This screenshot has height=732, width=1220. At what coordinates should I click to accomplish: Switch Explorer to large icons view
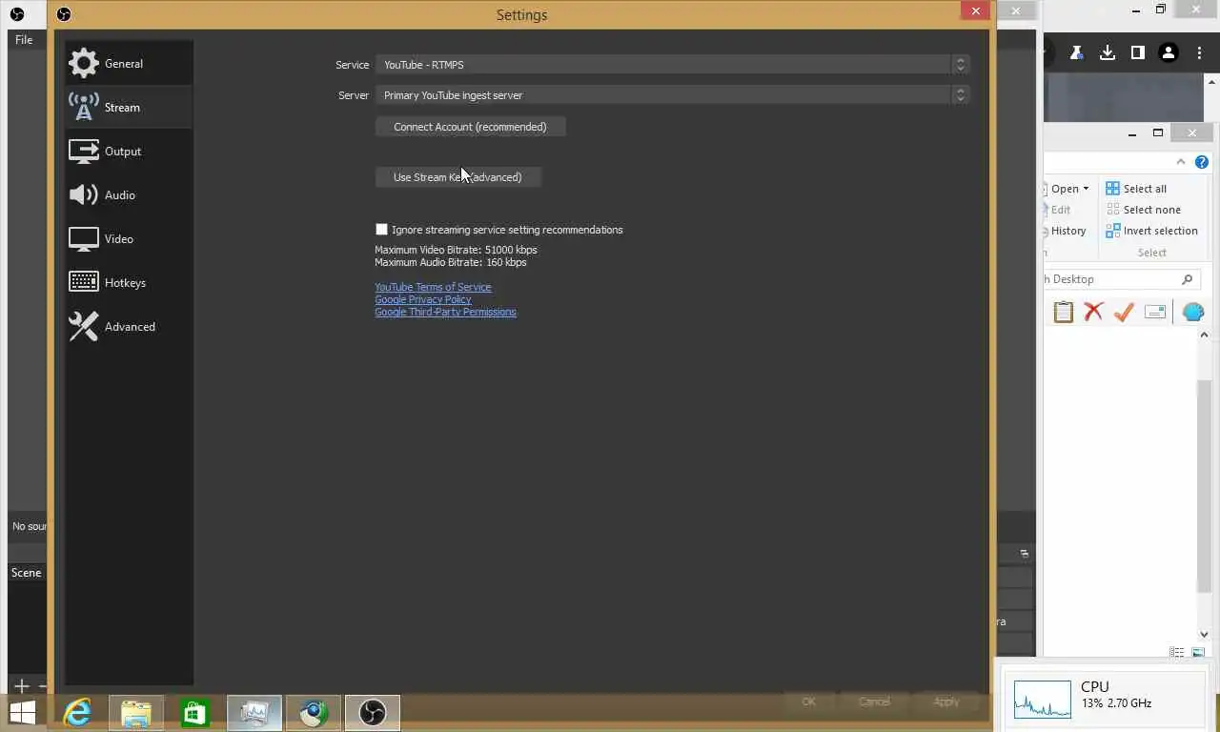tap(1198, 653)
